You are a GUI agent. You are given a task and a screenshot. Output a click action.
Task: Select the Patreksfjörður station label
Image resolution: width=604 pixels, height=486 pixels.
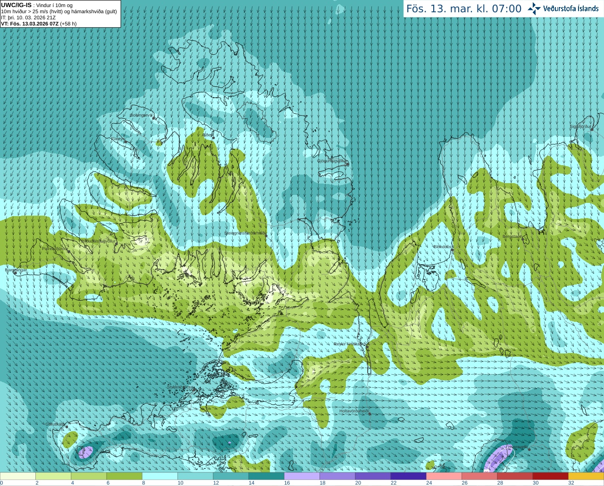coord(55,248)
